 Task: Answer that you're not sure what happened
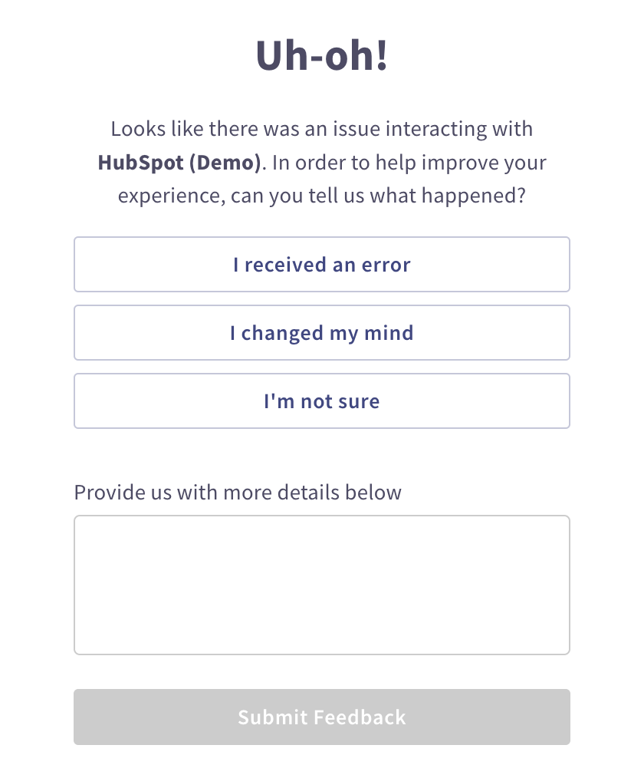(x=322, y=401)
